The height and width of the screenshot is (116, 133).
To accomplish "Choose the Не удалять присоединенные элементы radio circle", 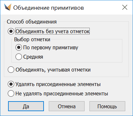I will [11, 93].
